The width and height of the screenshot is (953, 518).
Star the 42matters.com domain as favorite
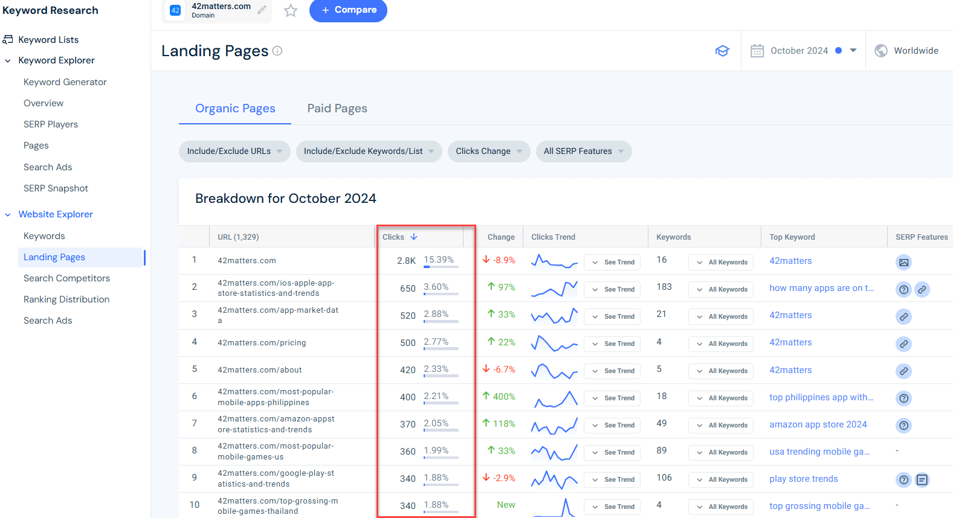pyautogui.click(x=291, y=10)
